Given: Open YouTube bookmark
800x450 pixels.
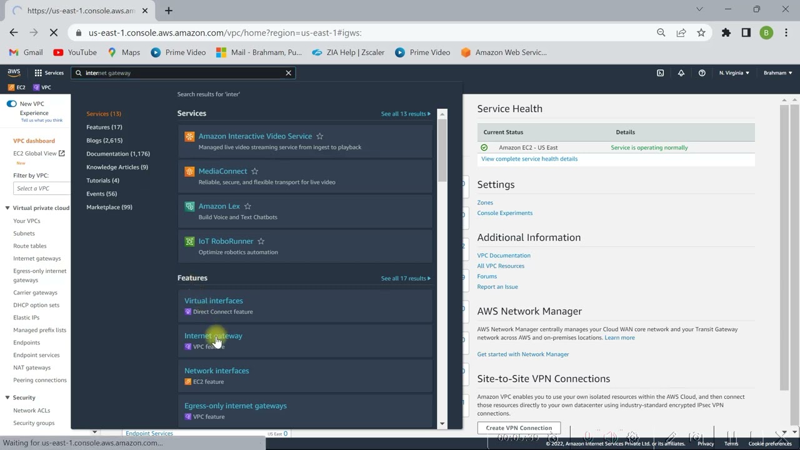Looking at the screenshot, I should [75, 52].
